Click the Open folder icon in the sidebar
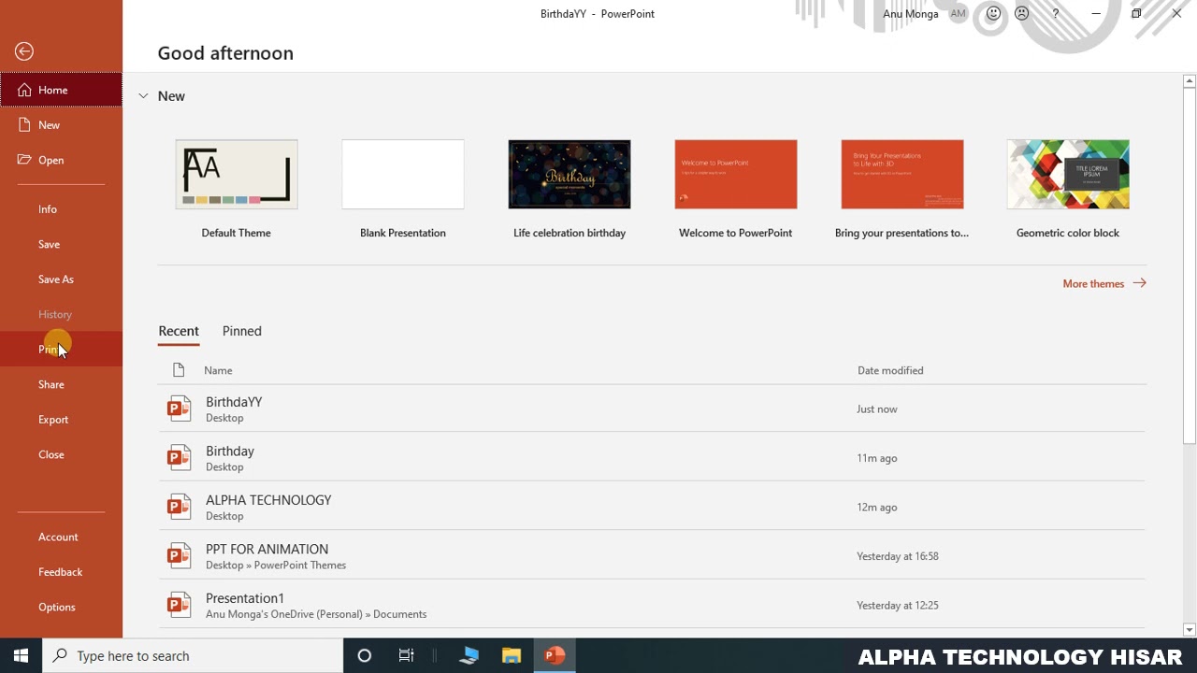The height and width of the screenshot is (673, 1197). 24,160
